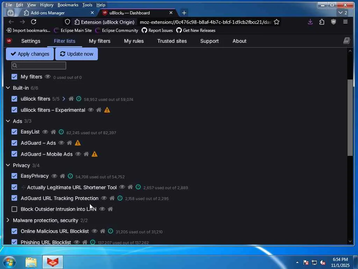This screenshot has width=358, height=269.
Task: View content of My filters via eye icon
Action: tap(48, 77)
